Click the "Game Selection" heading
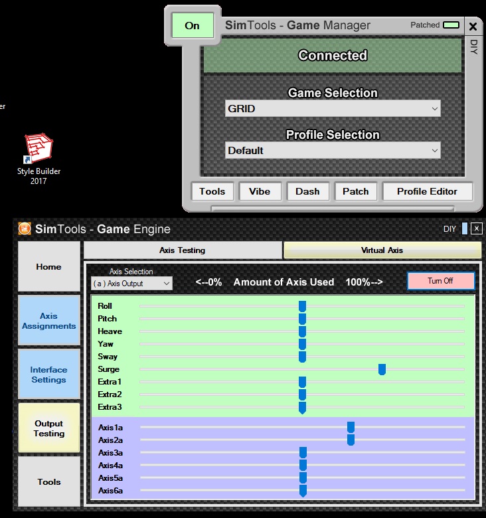Screen dimensions: 486x518 click(333, 93)
